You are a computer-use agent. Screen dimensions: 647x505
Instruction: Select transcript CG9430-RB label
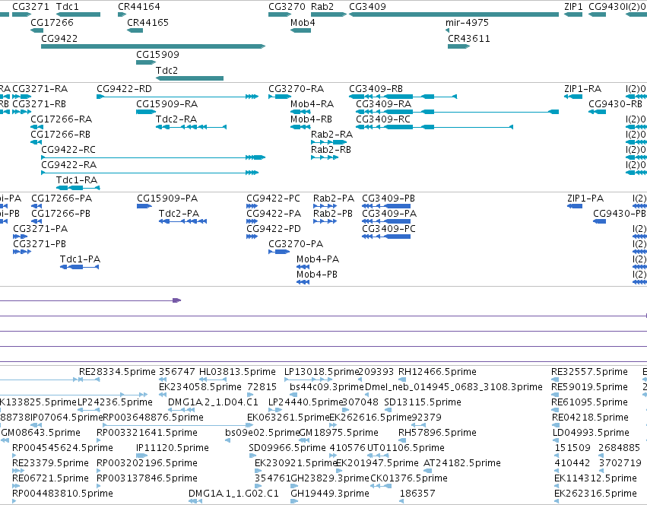(615, 103)
